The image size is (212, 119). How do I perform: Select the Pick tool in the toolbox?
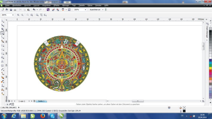coord(2,21)
